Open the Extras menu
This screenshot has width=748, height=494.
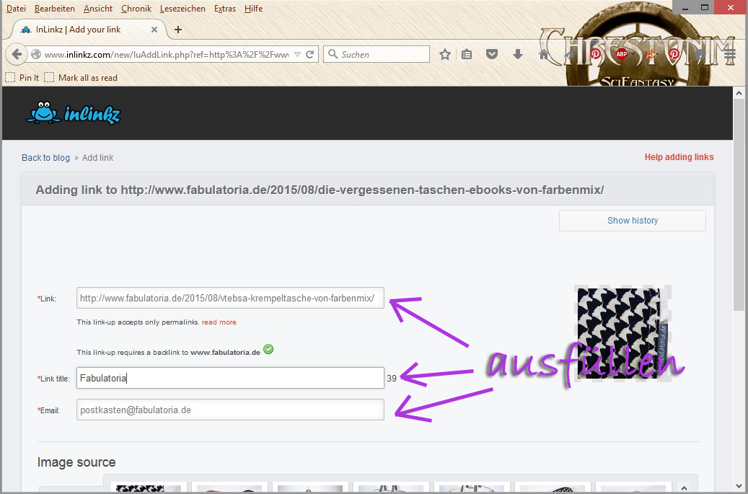click(224, 9)
